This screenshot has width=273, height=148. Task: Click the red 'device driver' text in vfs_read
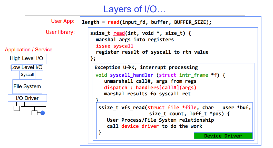pos(140,126)
